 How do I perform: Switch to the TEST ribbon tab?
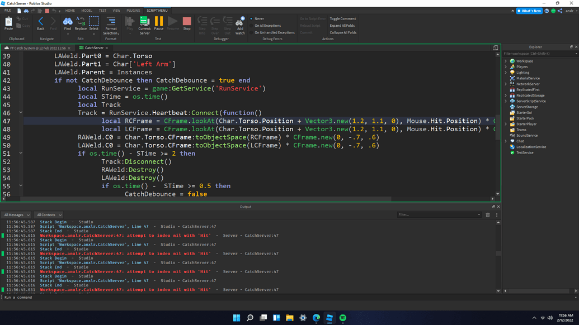[x=102, y=11]
